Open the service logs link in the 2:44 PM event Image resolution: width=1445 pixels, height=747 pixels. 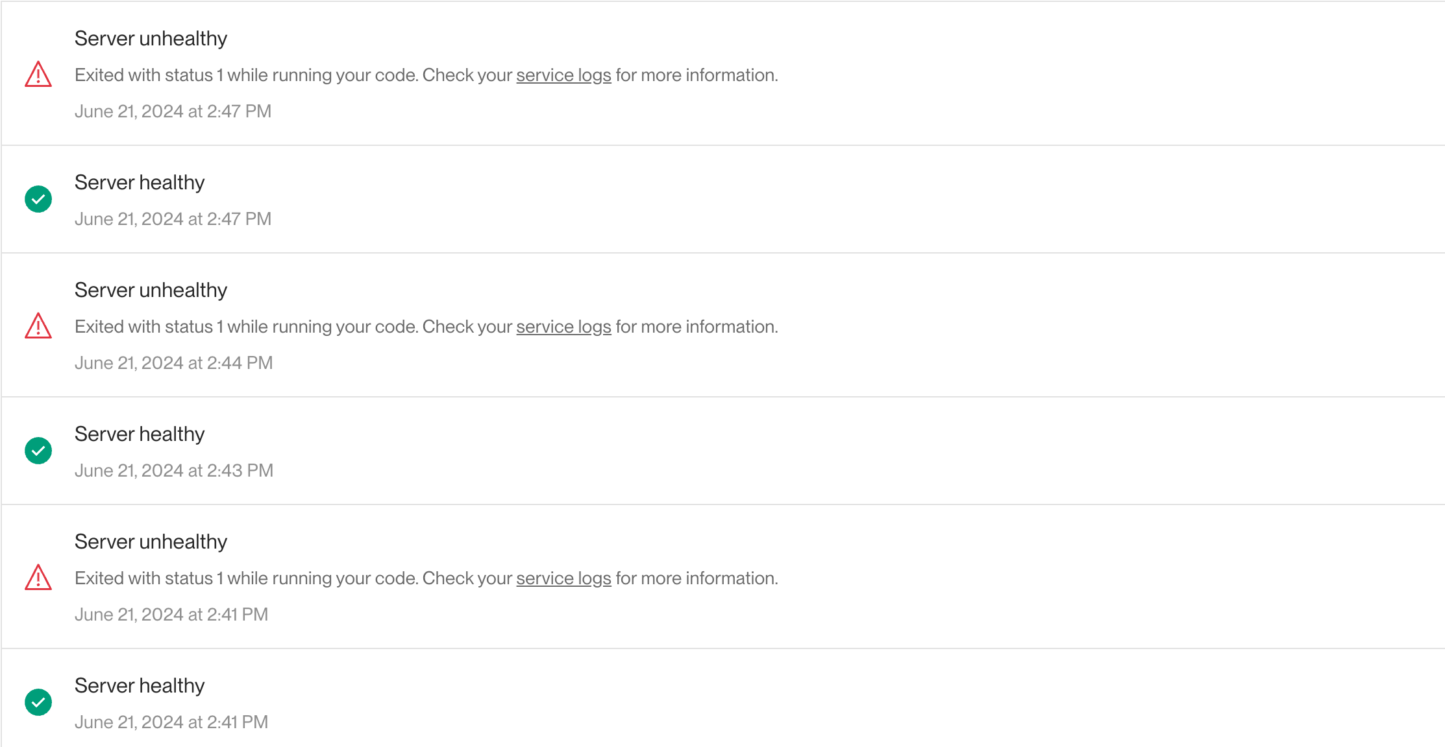[563, 327]
